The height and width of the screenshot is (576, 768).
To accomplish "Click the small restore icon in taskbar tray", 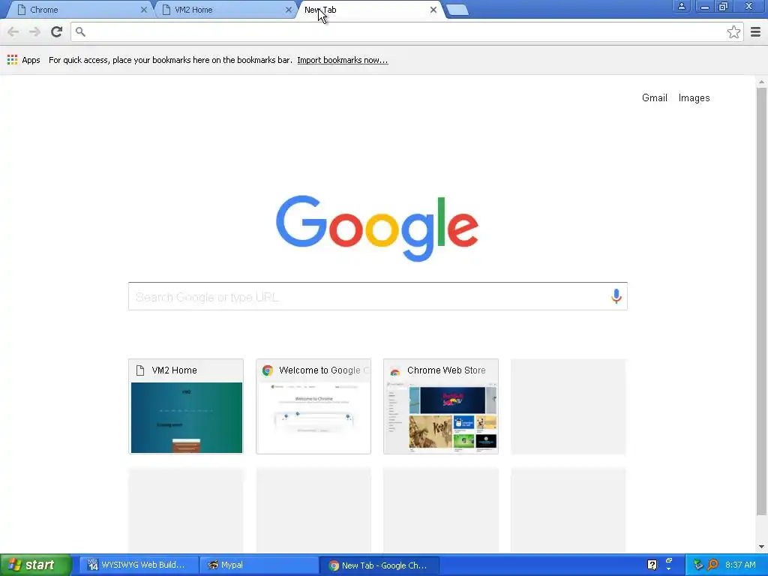I will pos(668,562).
